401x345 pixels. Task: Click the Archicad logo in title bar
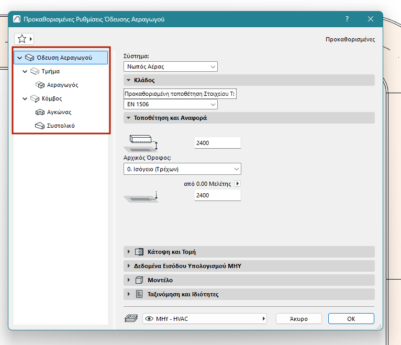17,19
